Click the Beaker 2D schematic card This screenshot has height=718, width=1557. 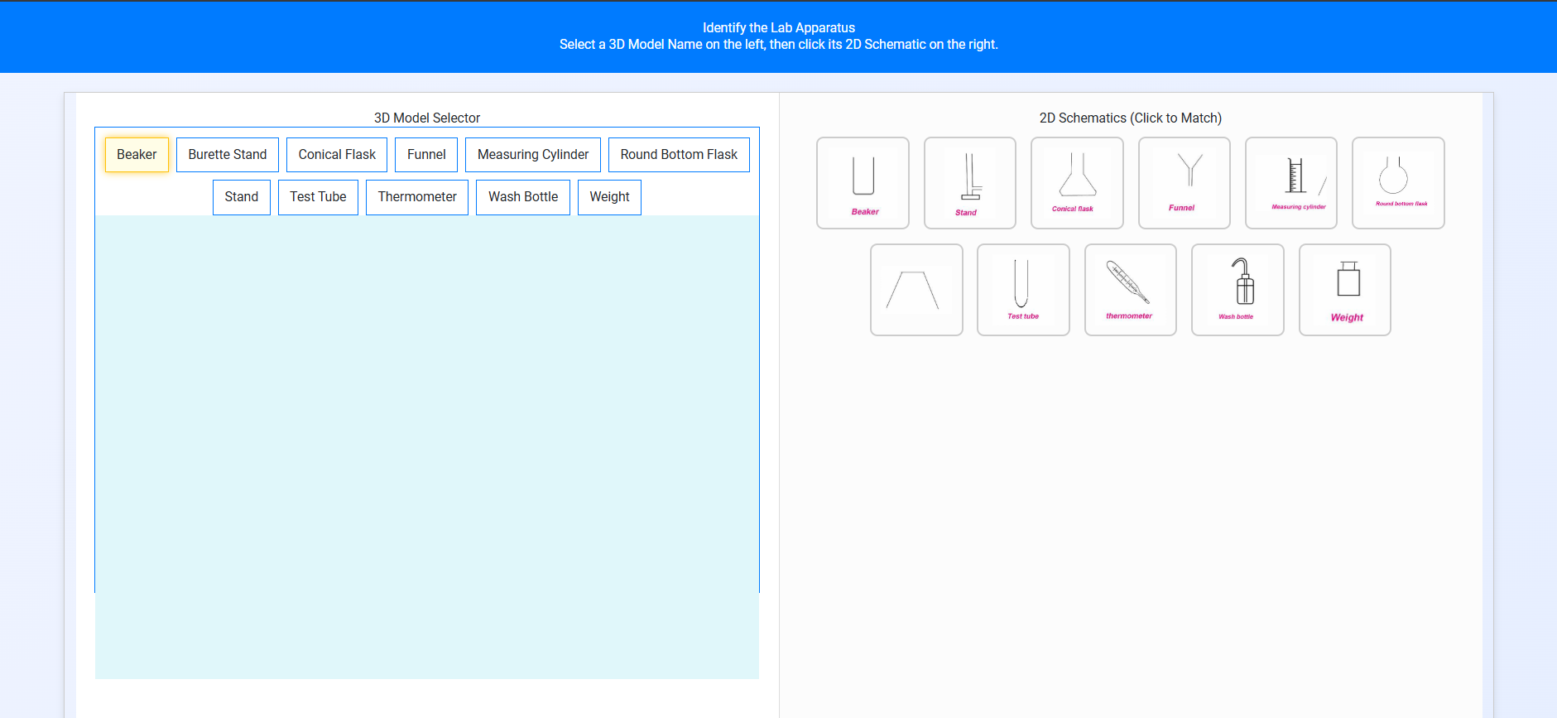coord(863,183)
